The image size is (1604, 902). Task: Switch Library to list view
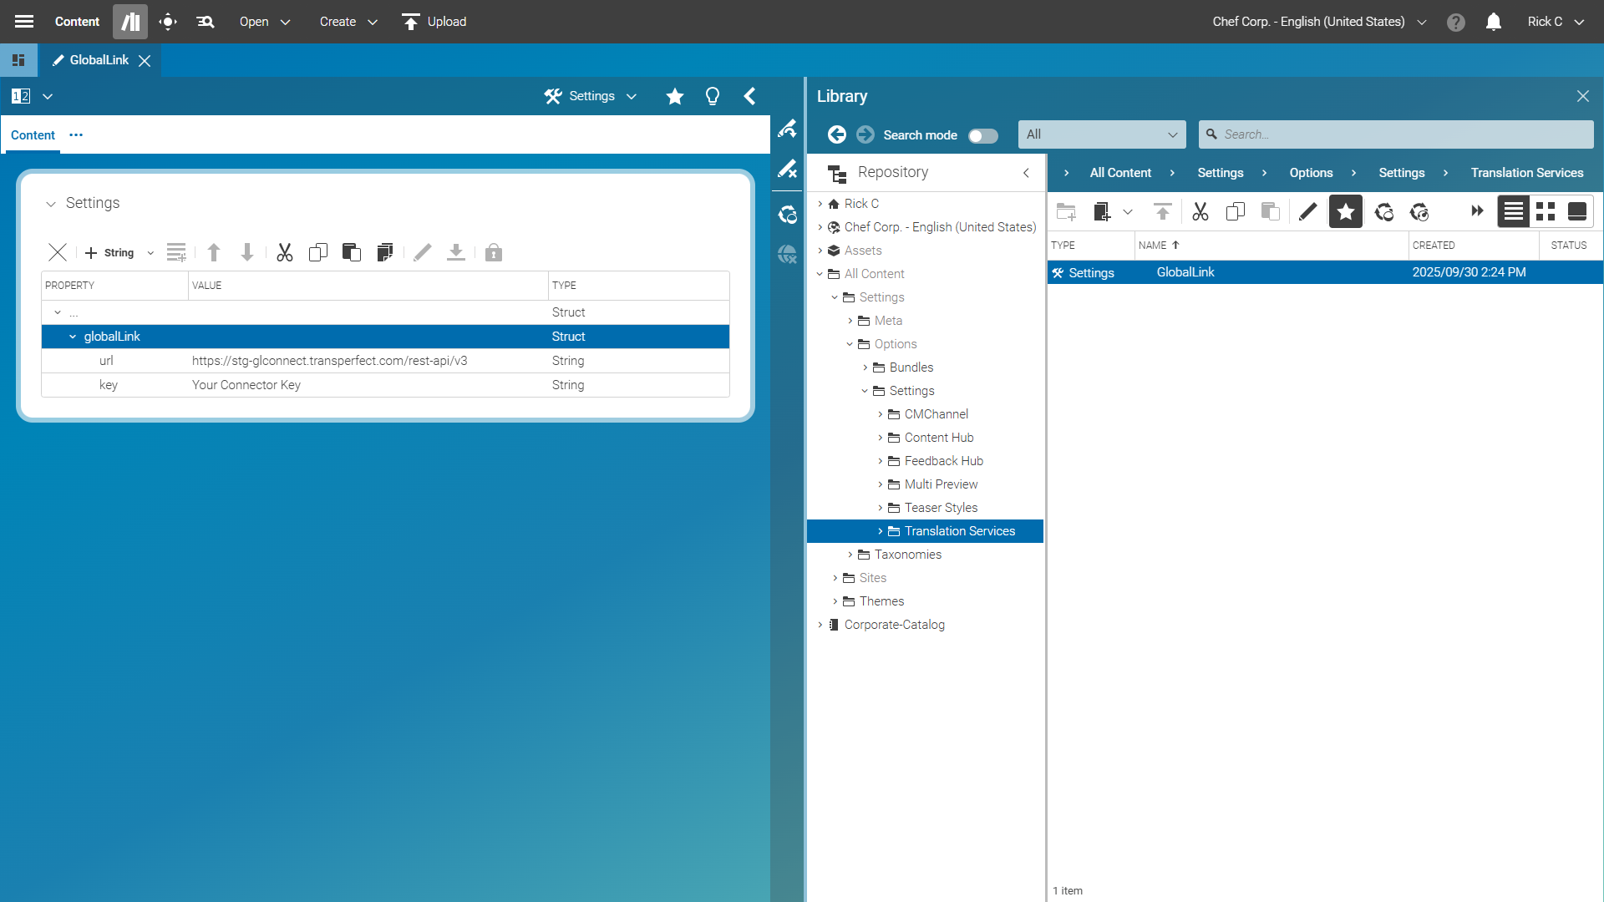[1514, 212]
